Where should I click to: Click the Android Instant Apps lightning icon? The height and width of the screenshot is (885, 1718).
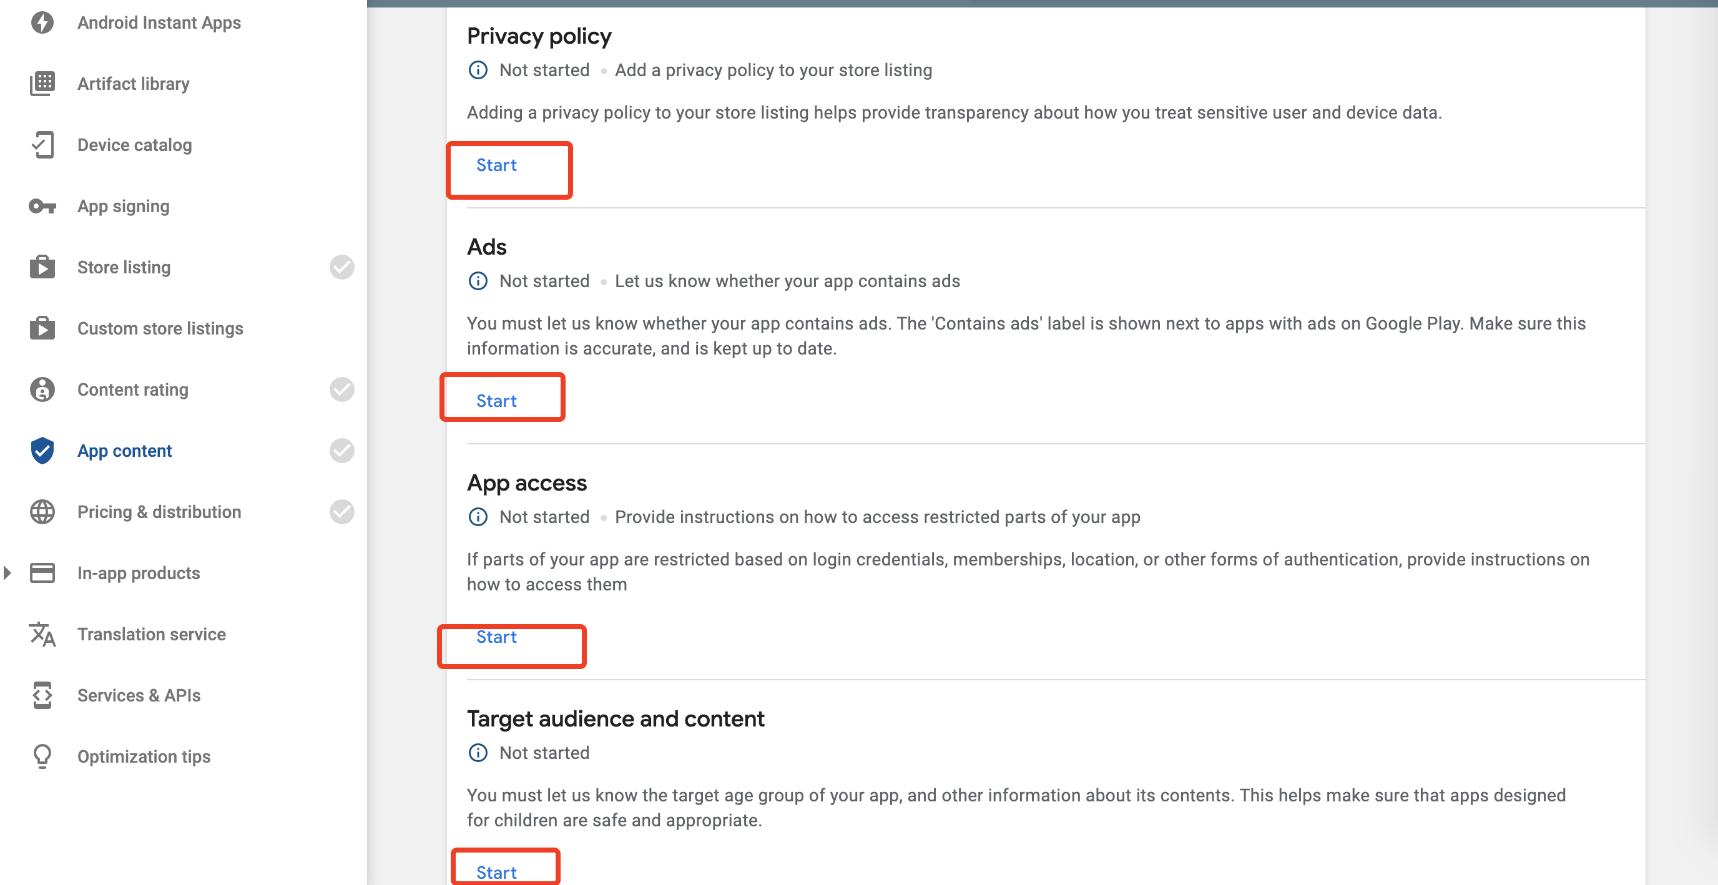click(42, 22)
